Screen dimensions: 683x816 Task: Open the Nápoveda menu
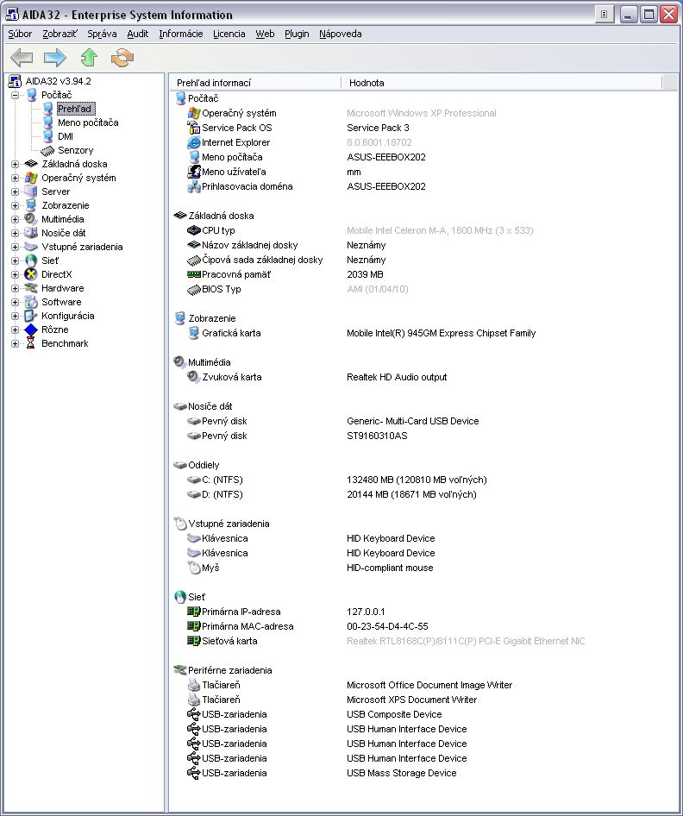[340, 34]
